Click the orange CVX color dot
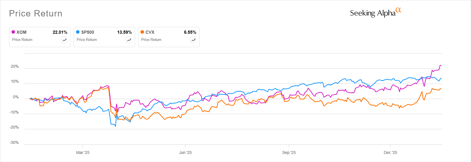471x162 pixels. click(142, 32)
